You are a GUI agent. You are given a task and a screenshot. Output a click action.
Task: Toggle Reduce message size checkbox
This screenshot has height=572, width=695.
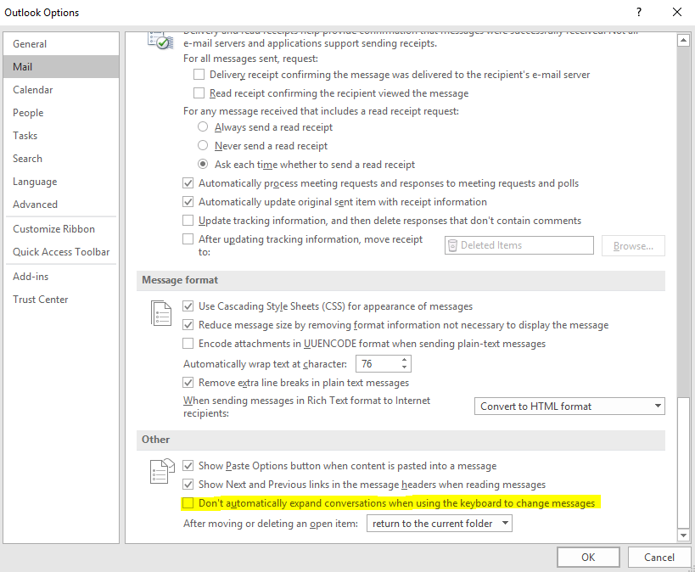(x=188, y=325)
